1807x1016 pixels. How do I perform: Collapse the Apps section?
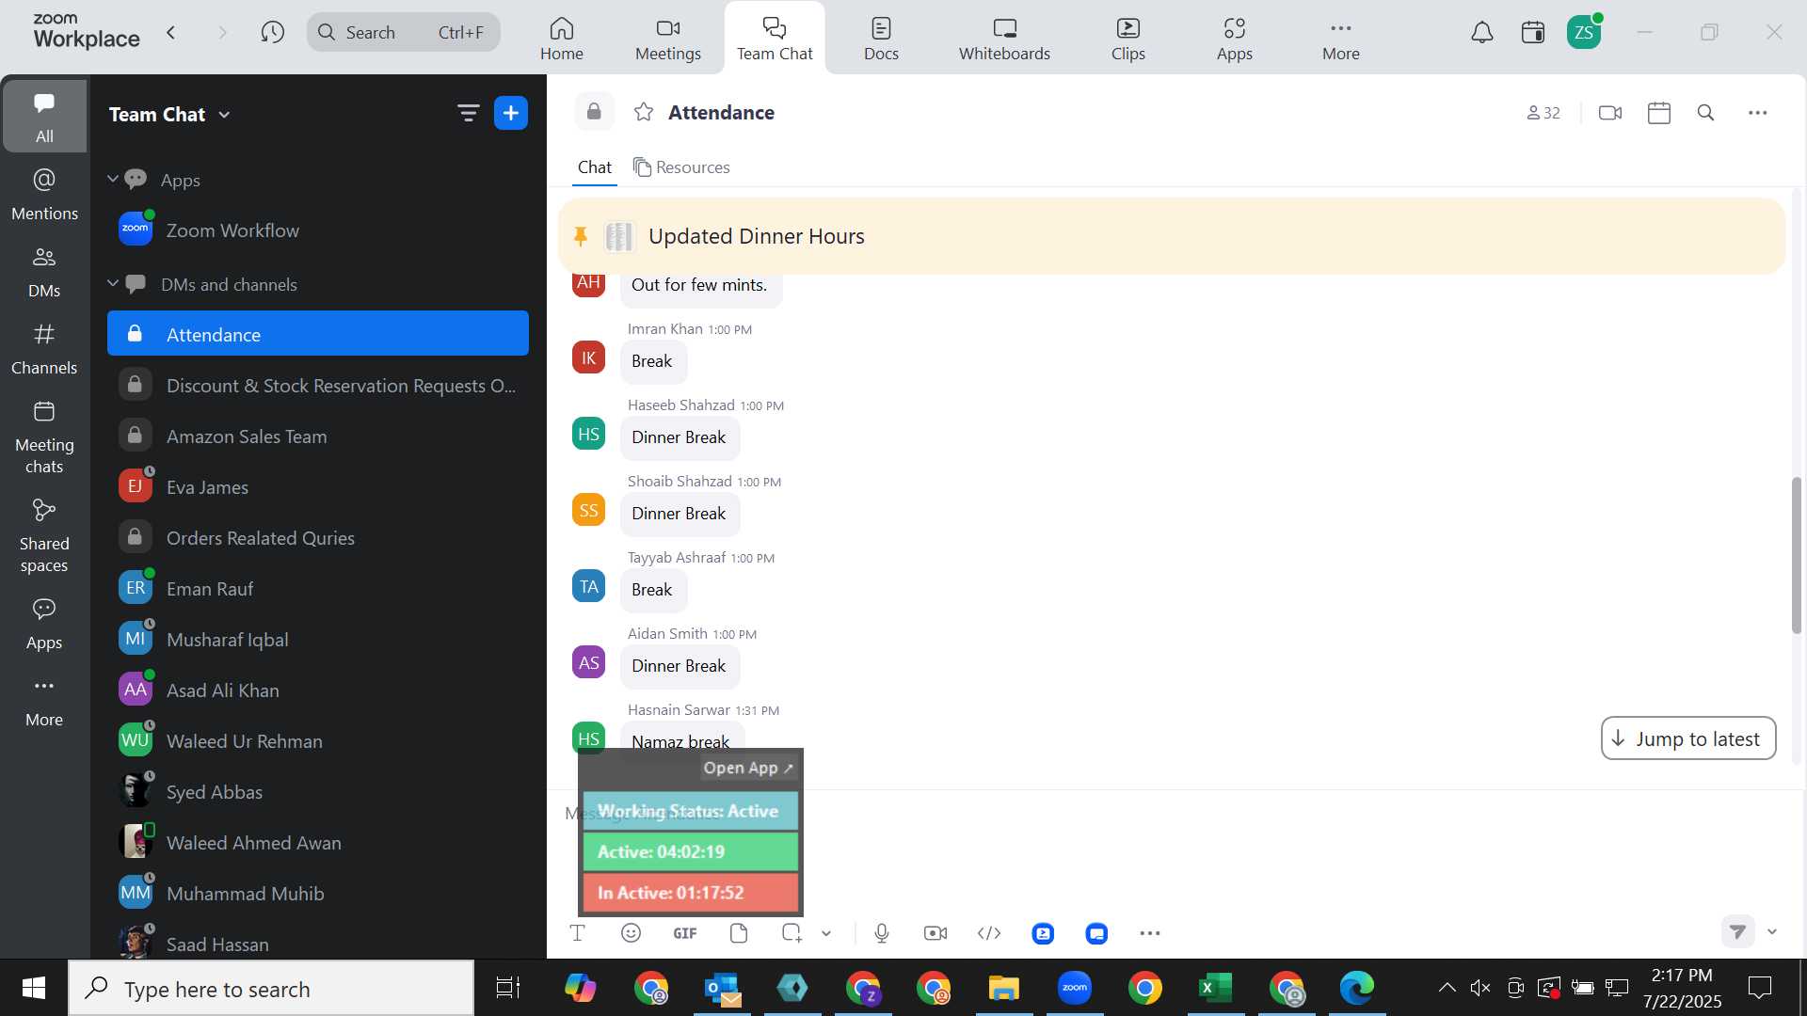113,179
